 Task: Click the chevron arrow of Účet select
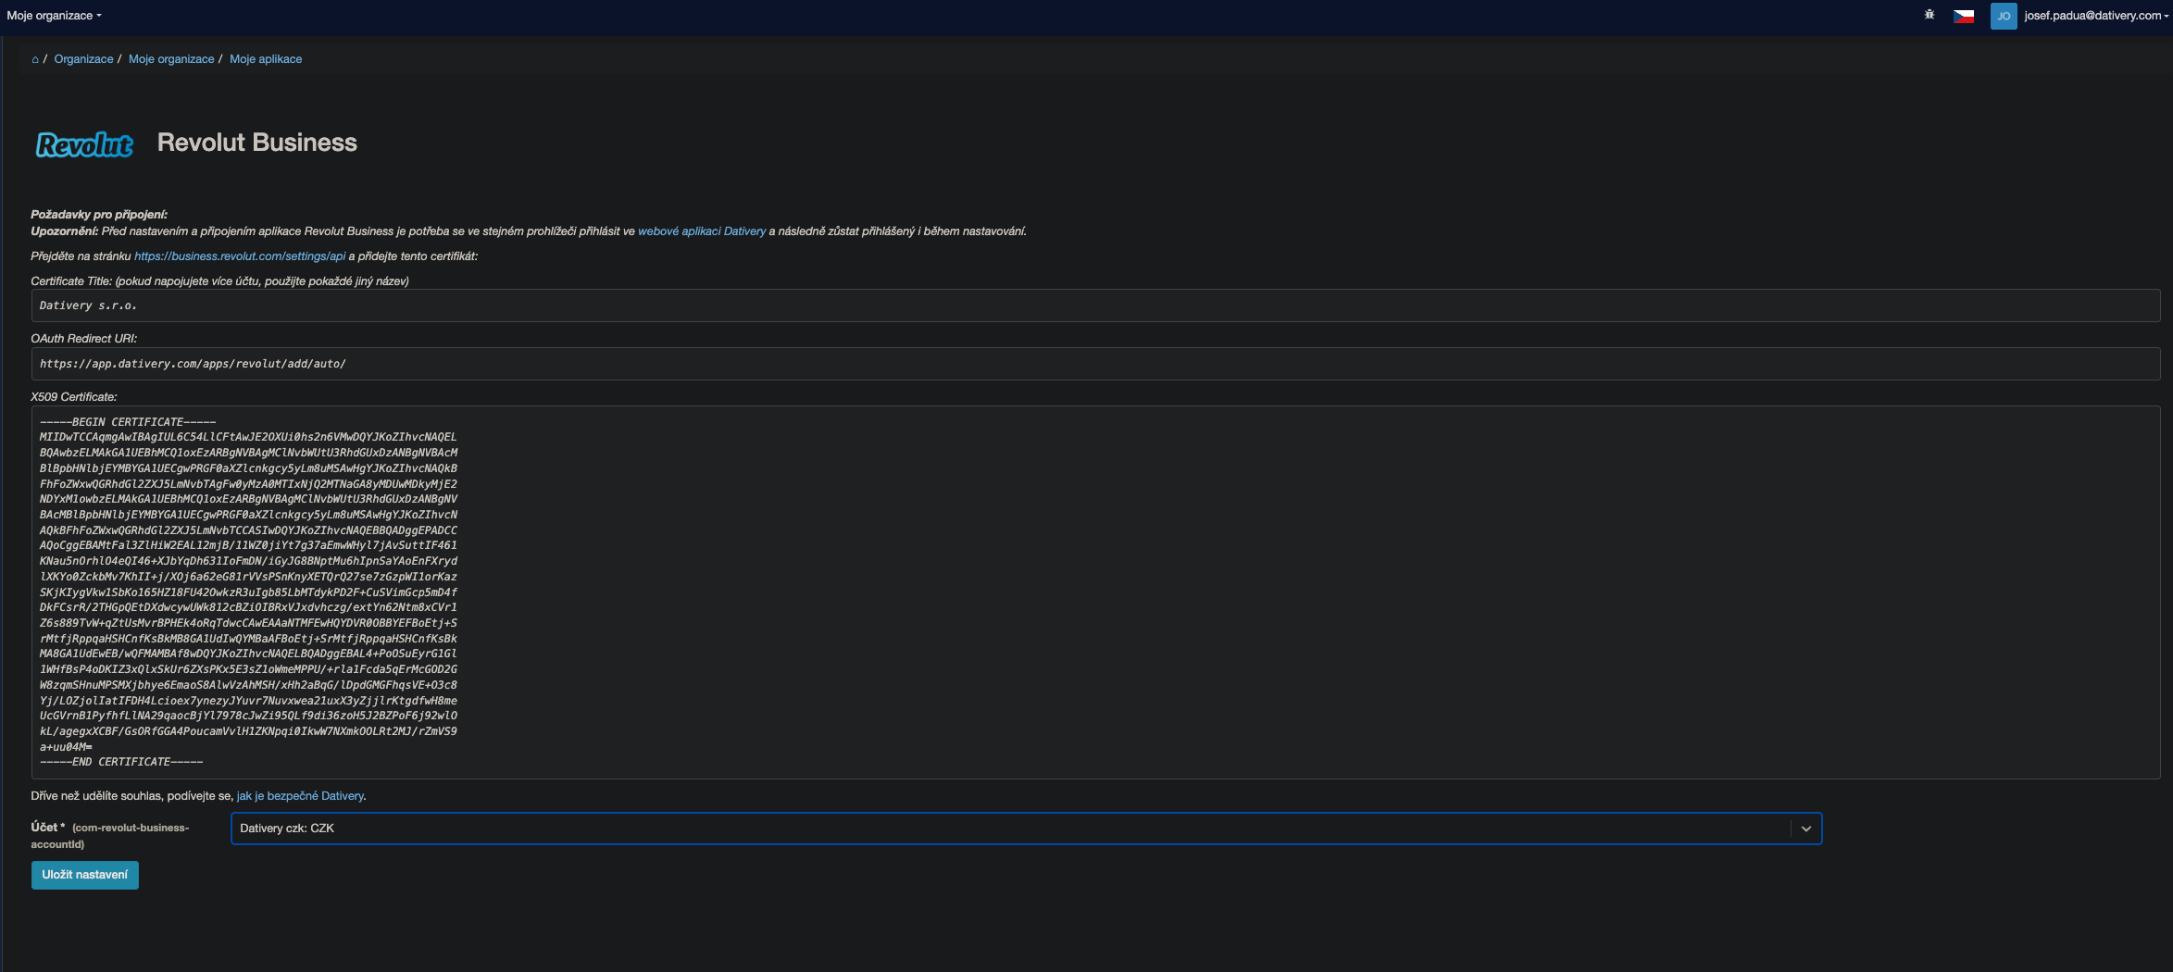[1805, 829]
